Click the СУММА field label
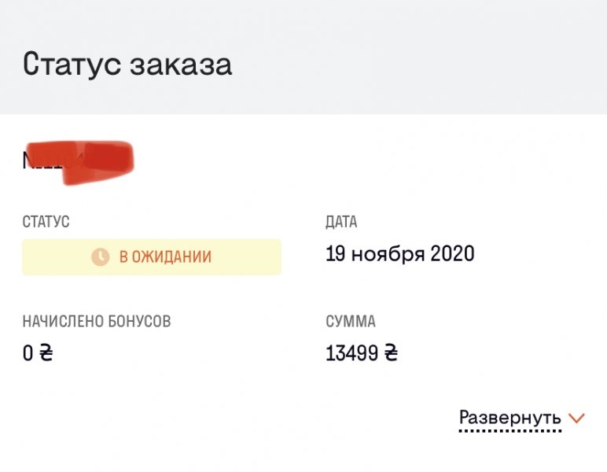The width and height of the screenshot is (607, 472). pyautogui.click(x=351, y=321)
